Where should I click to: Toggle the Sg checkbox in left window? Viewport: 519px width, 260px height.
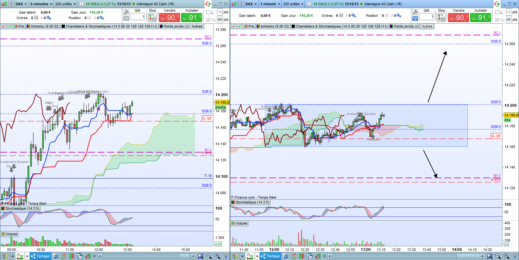(208, 20)
